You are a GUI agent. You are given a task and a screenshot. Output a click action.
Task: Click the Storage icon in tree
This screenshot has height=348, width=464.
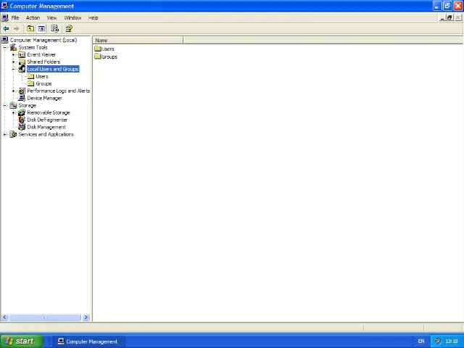point(13,105)
